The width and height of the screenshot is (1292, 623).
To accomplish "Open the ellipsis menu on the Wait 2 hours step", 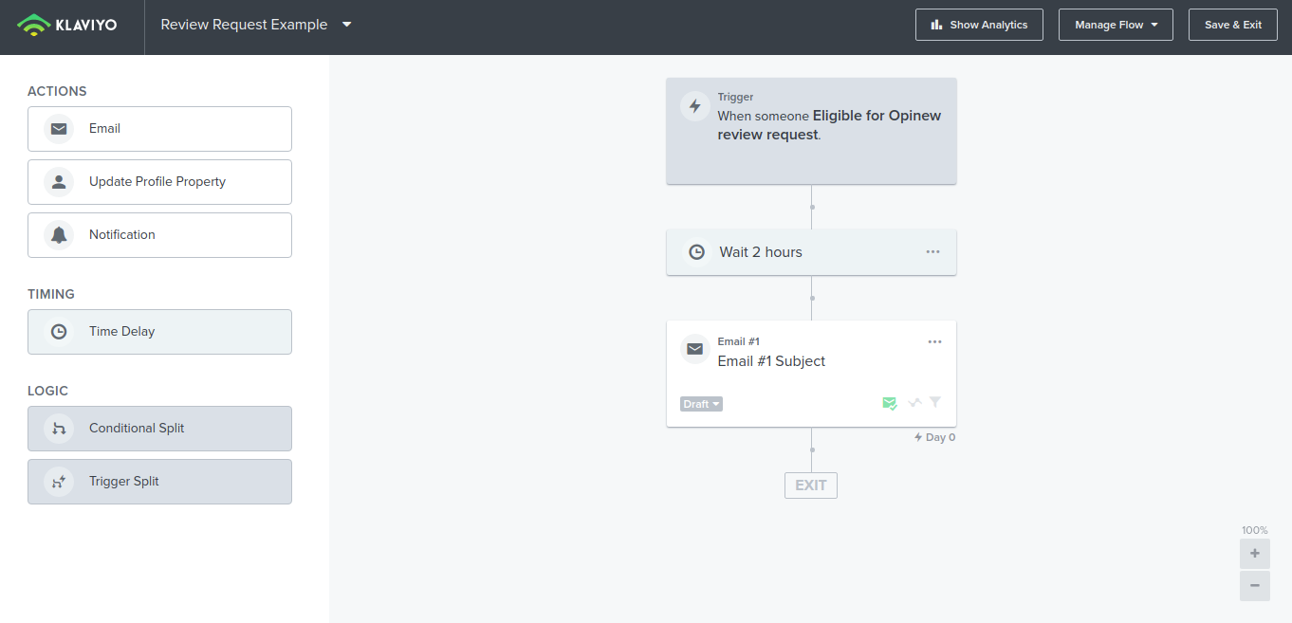I will coord(932,251).
